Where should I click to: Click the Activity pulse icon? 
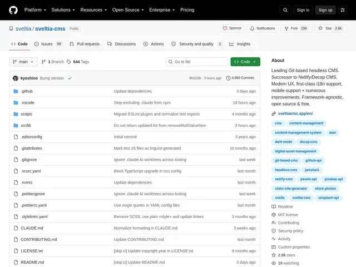pos(274,239)
